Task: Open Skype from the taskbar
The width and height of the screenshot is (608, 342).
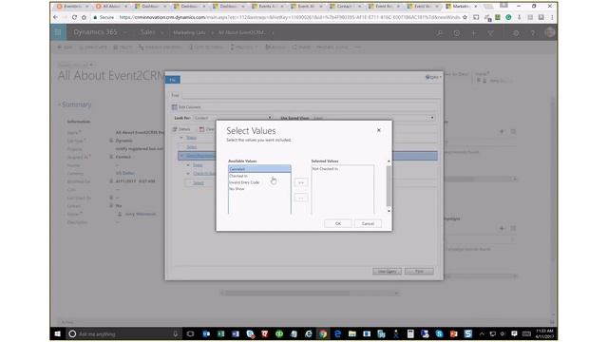Action: click(439, 333)
